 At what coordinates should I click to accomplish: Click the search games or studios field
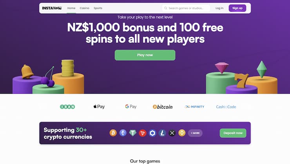coord(187,8)
